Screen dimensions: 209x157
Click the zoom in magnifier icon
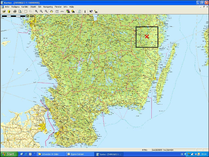(x=36, y=11)
